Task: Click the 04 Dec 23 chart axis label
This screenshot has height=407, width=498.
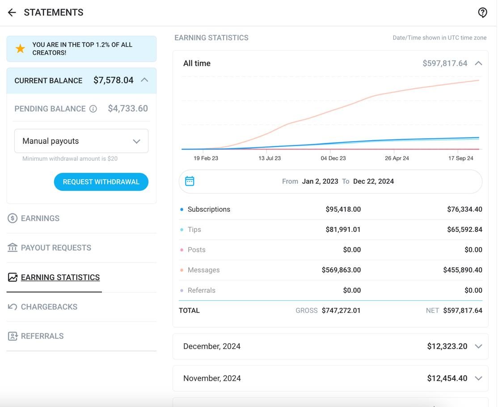Action: (x=333, y=158)
